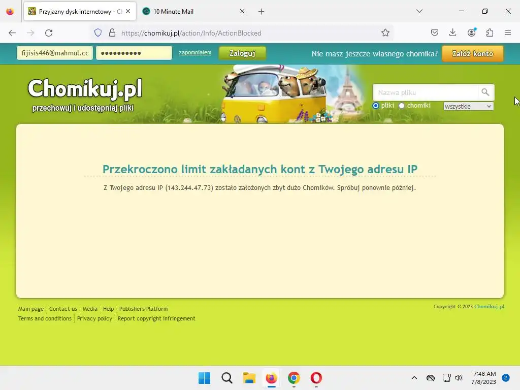This screenshot has height=390, width=520.
Task: Open the Help footer link
Action: [x=108, y=309]
